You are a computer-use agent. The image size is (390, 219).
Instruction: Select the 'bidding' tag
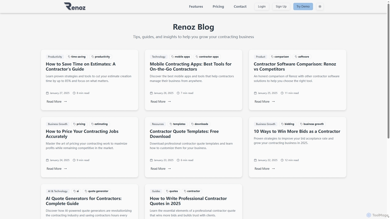pyautogui.click(x=288, y=124)
